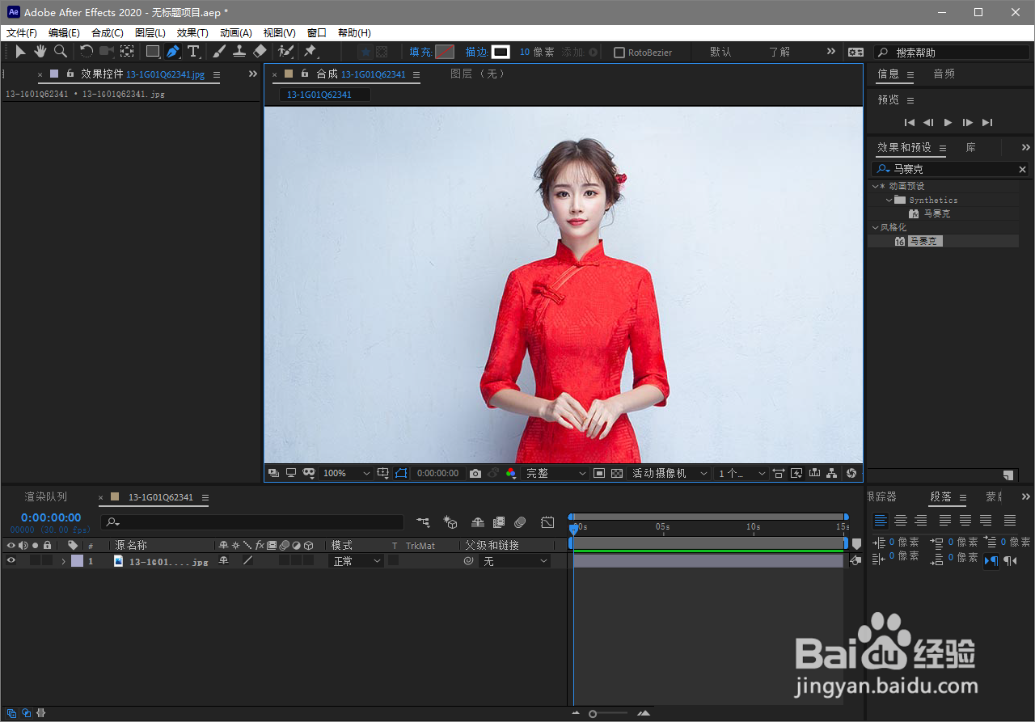Viewport: 1035px width, 722px height.
Task: Play the preview with the play button
Action: coord(948,122)
